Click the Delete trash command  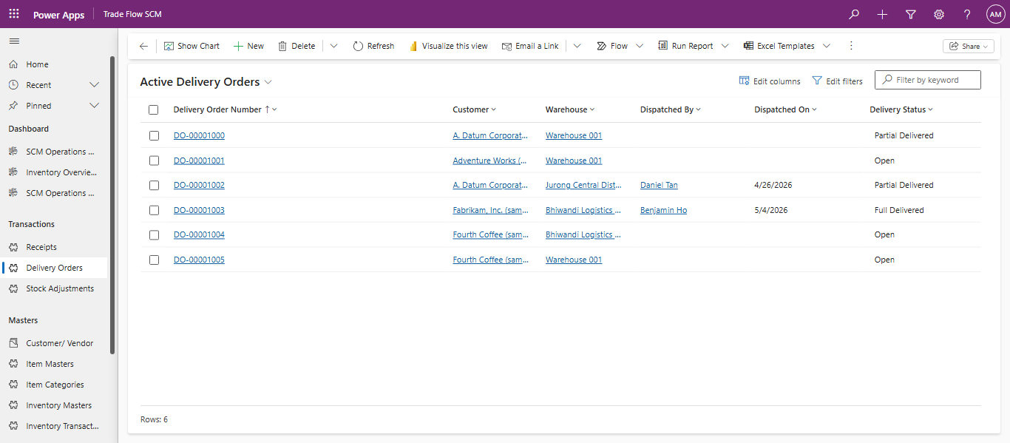pos(296,46)
